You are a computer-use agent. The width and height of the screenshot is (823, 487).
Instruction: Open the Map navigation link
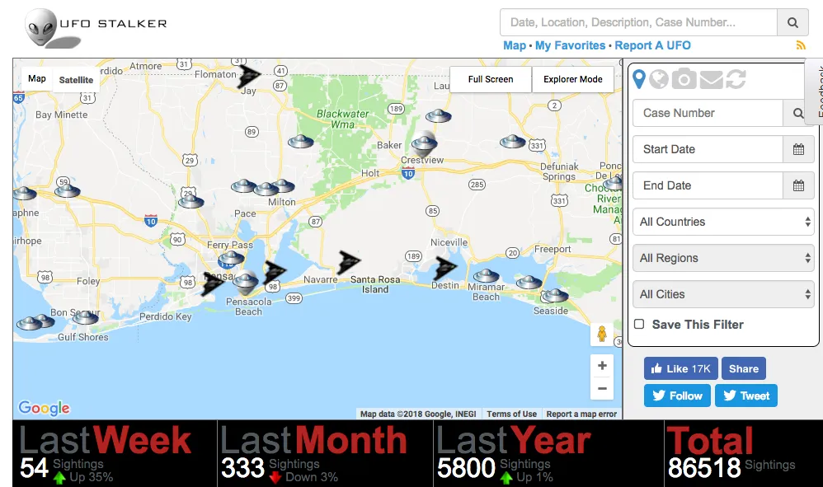515,45
